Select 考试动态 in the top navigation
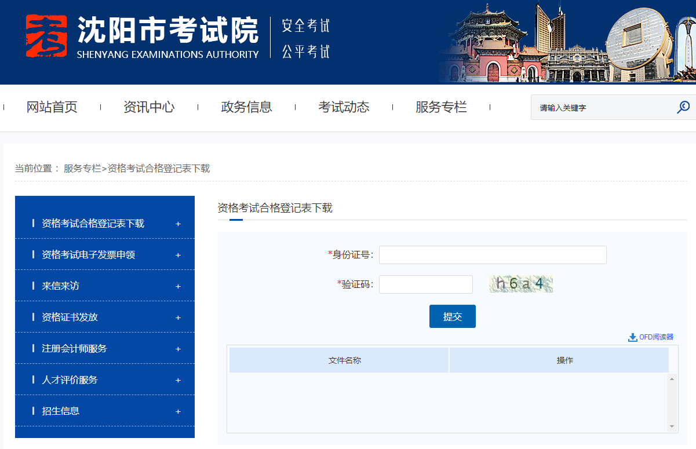 pyautogui.click(x=344, y=107)
